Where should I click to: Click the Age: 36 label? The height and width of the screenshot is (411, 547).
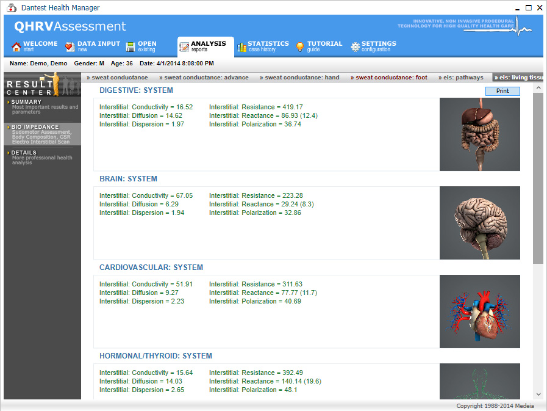(122, 64)
